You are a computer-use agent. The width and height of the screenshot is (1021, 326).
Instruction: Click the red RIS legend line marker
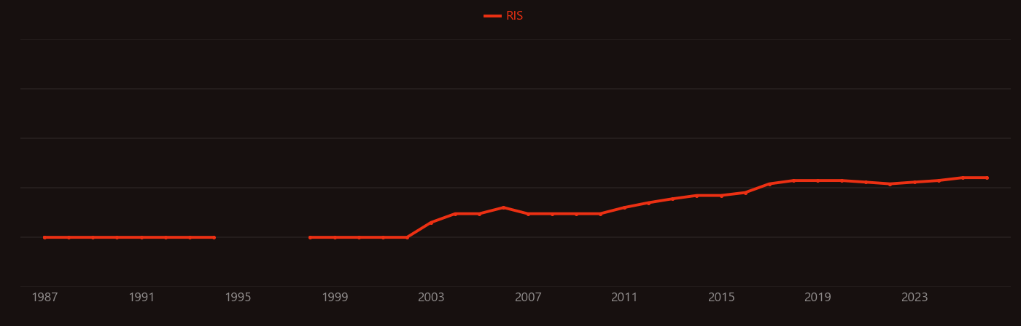pyautogui.click(x=492, y=16)
